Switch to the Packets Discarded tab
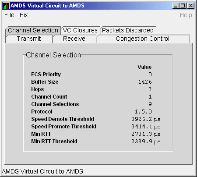 128,30
